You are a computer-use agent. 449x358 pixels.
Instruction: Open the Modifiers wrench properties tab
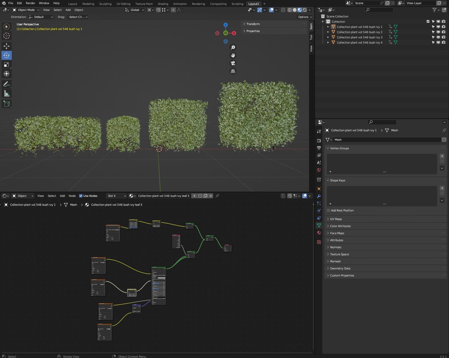click(x=319, y=196)
